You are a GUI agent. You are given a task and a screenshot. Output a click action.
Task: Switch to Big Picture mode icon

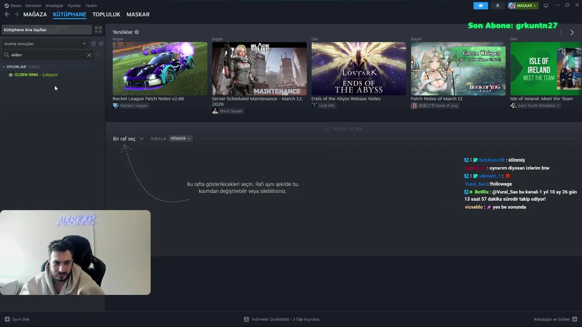546,6
